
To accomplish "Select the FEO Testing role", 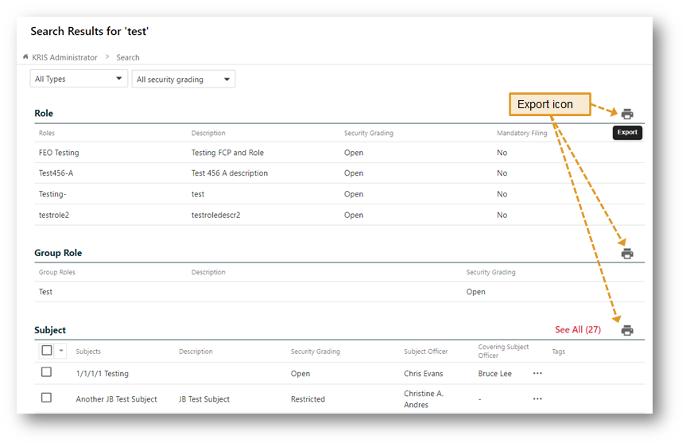I will (x=59, y=153).
